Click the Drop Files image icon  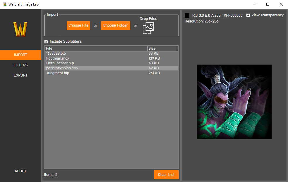coord(148,28)
